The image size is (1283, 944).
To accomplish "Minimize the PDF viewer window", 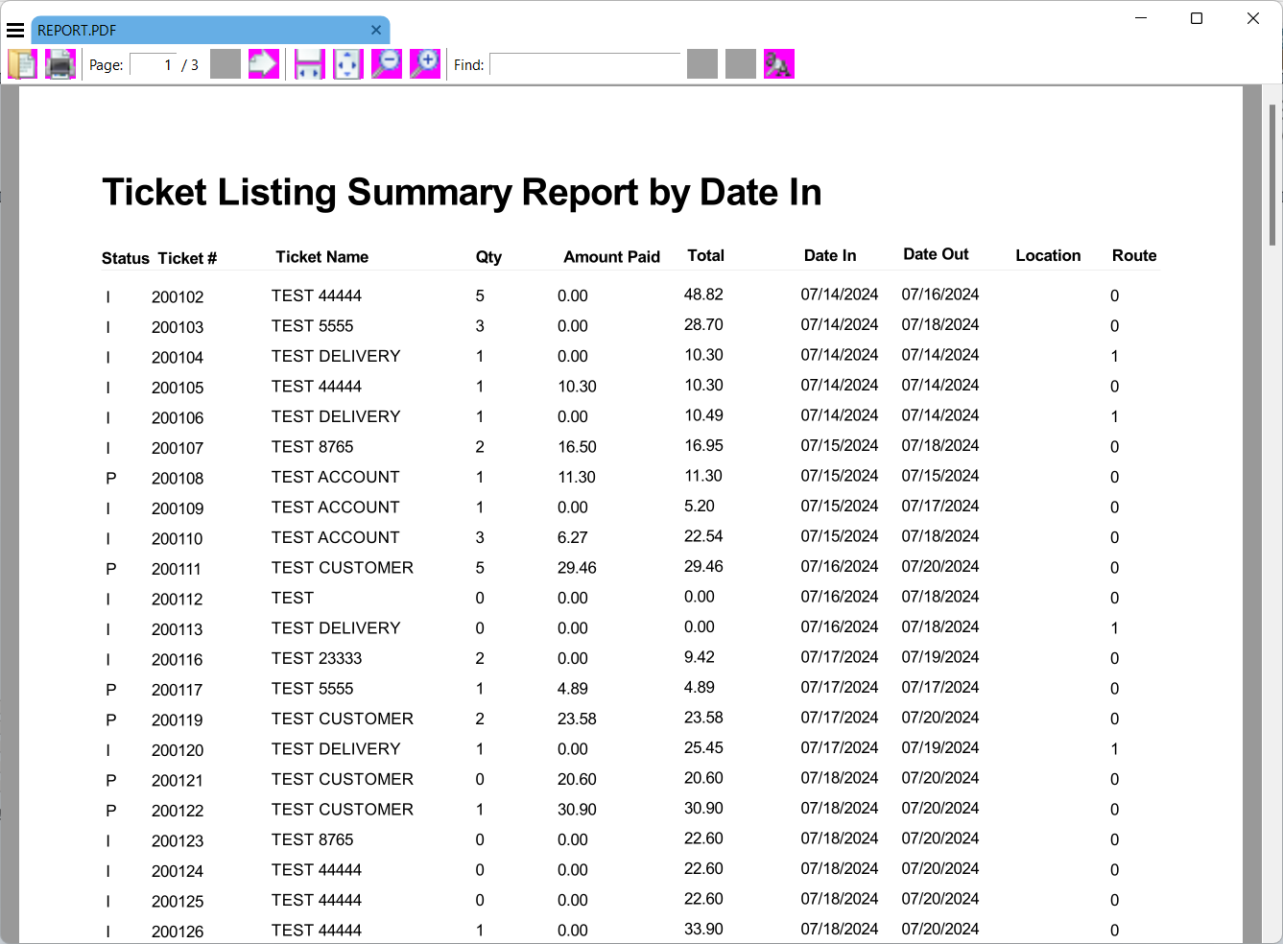I will coord(1141,18).
